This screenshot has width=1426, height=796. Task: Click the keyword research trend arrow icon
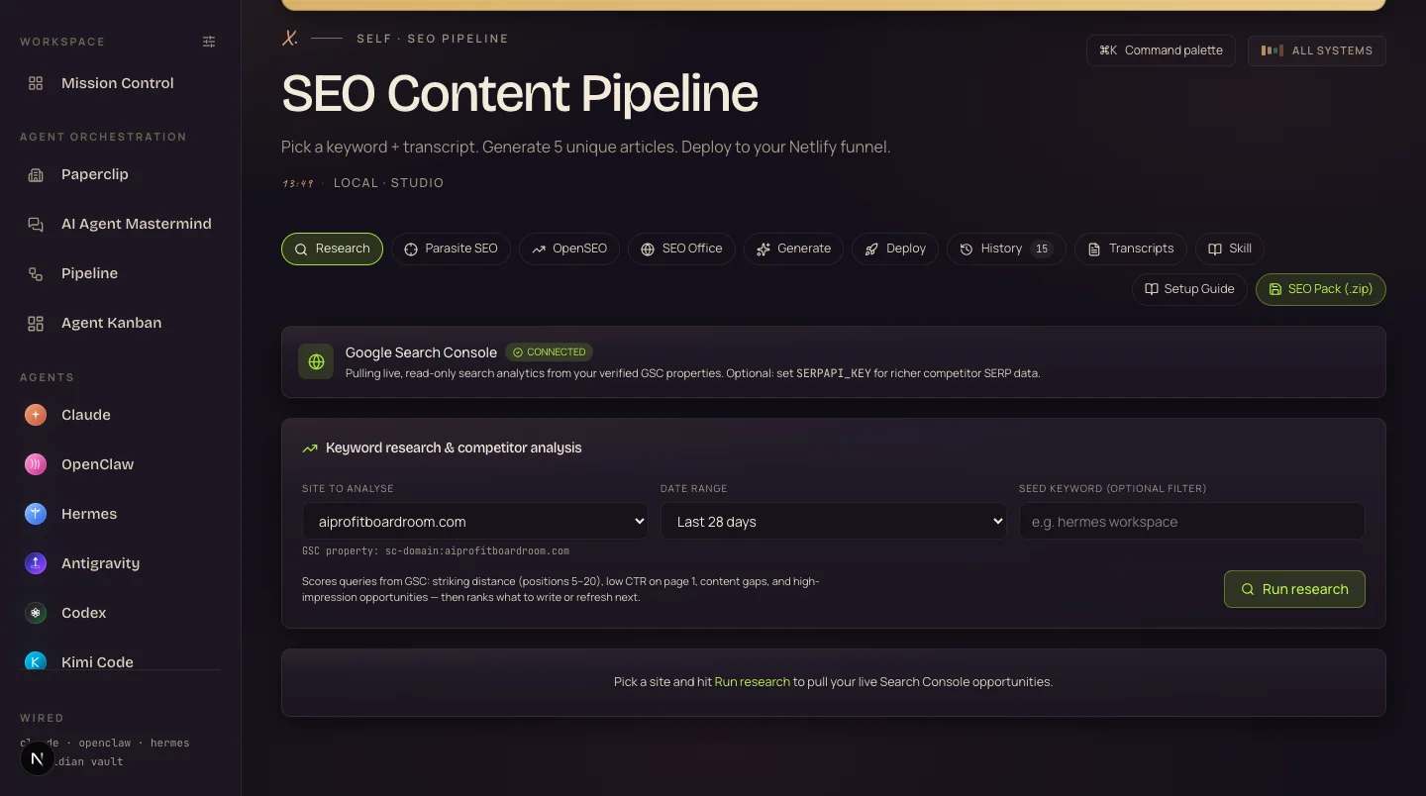tap(310, 448)
